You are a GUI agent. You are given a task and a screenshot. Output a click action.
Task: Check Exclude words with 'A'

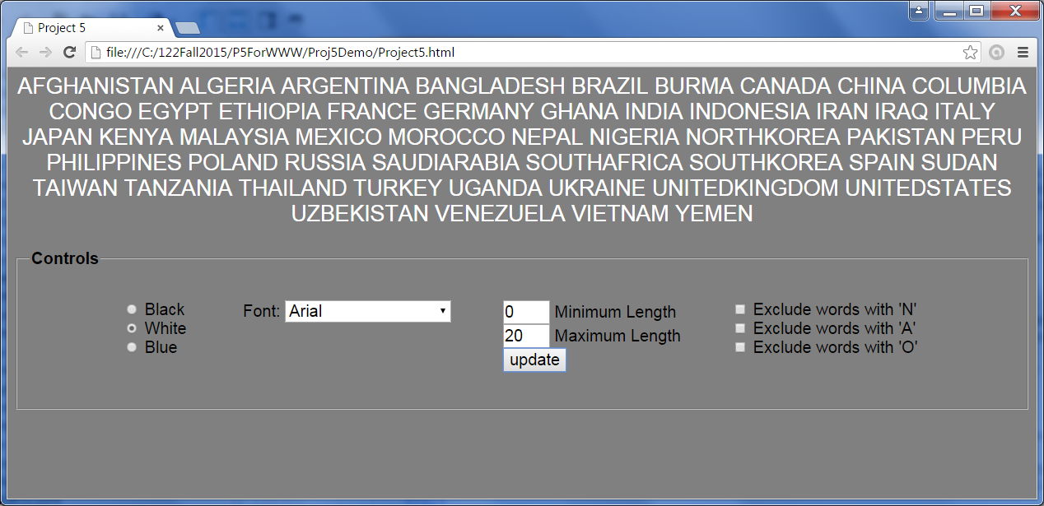[740, 328]
